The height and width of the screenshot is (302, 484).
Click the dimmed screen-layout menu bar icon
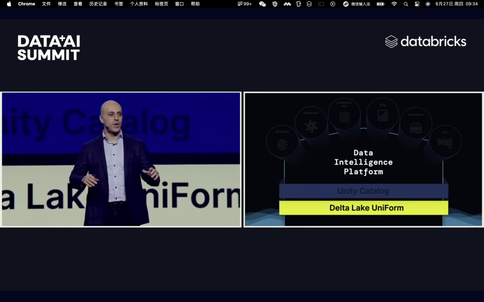pyautogui.click(x=321, y=4)
